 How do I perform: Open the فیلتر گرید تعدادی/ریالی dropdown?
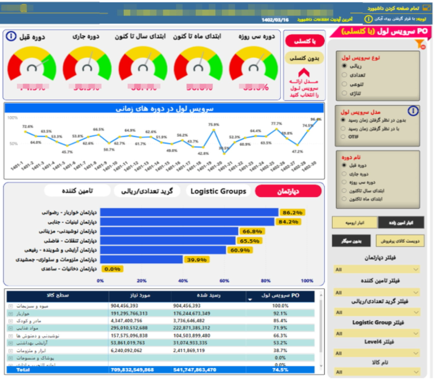(377, 312)
